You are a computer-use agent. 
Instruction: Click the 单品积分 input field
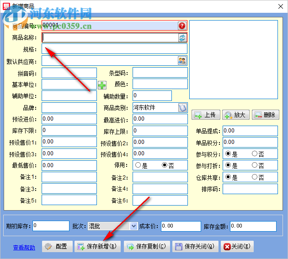(x=250, y=142)
